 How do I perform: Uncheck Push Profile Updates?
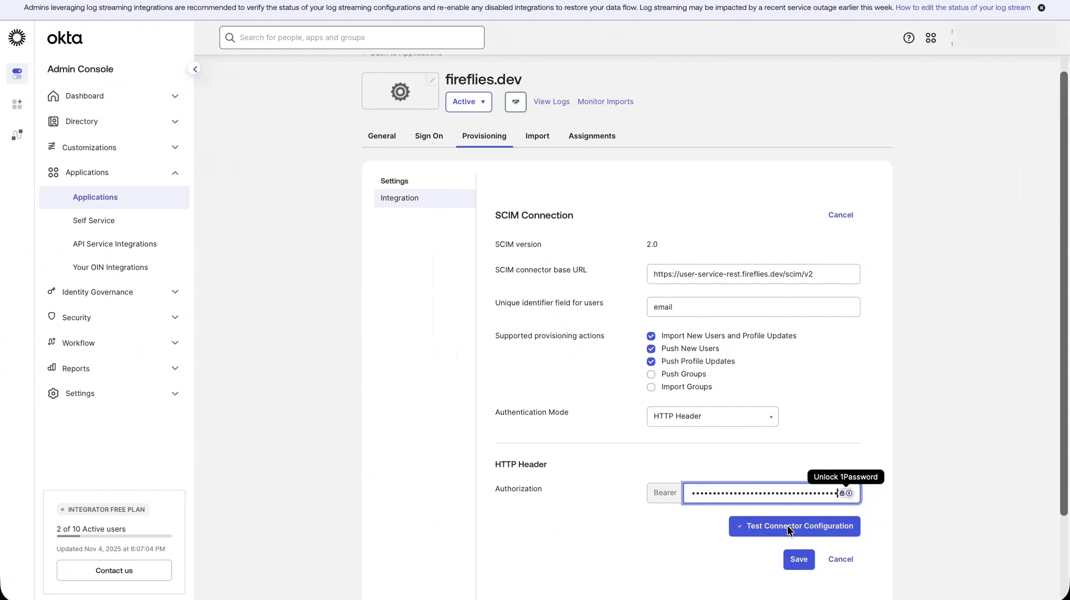pos(650,362)
